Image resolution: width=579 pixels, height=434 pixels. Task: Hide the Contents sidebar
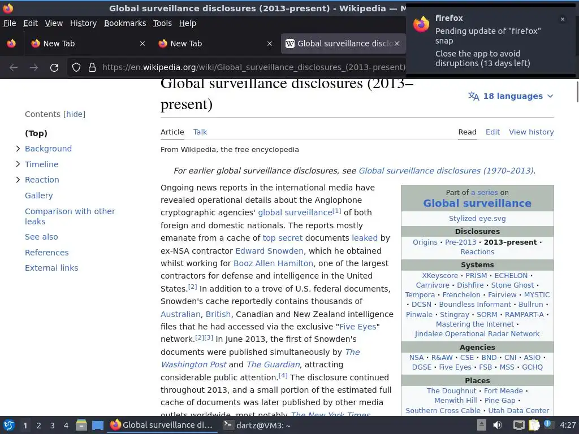point(74,114)
